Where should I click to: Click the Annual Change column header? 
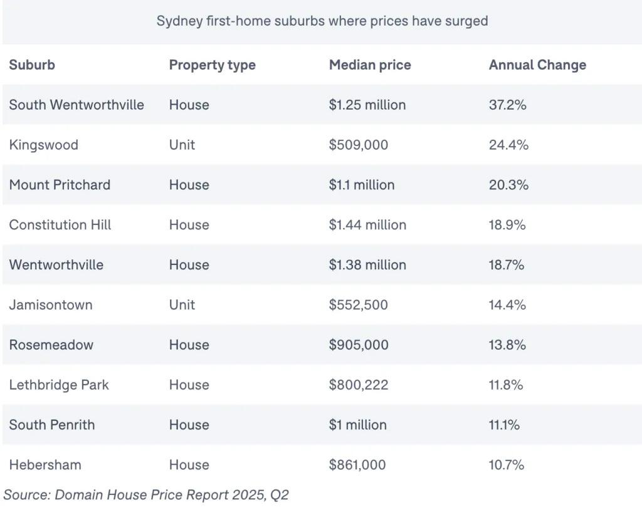[537, 65]
